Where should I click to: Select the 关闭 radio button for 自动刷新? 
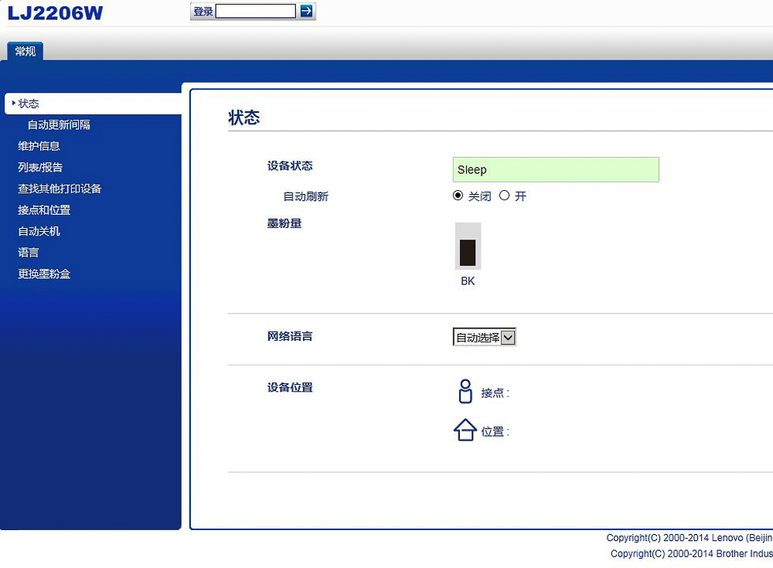458,196
